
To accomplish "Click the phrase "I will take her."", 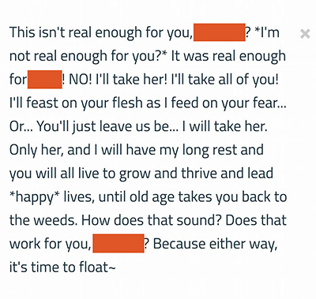I will 224,126.
